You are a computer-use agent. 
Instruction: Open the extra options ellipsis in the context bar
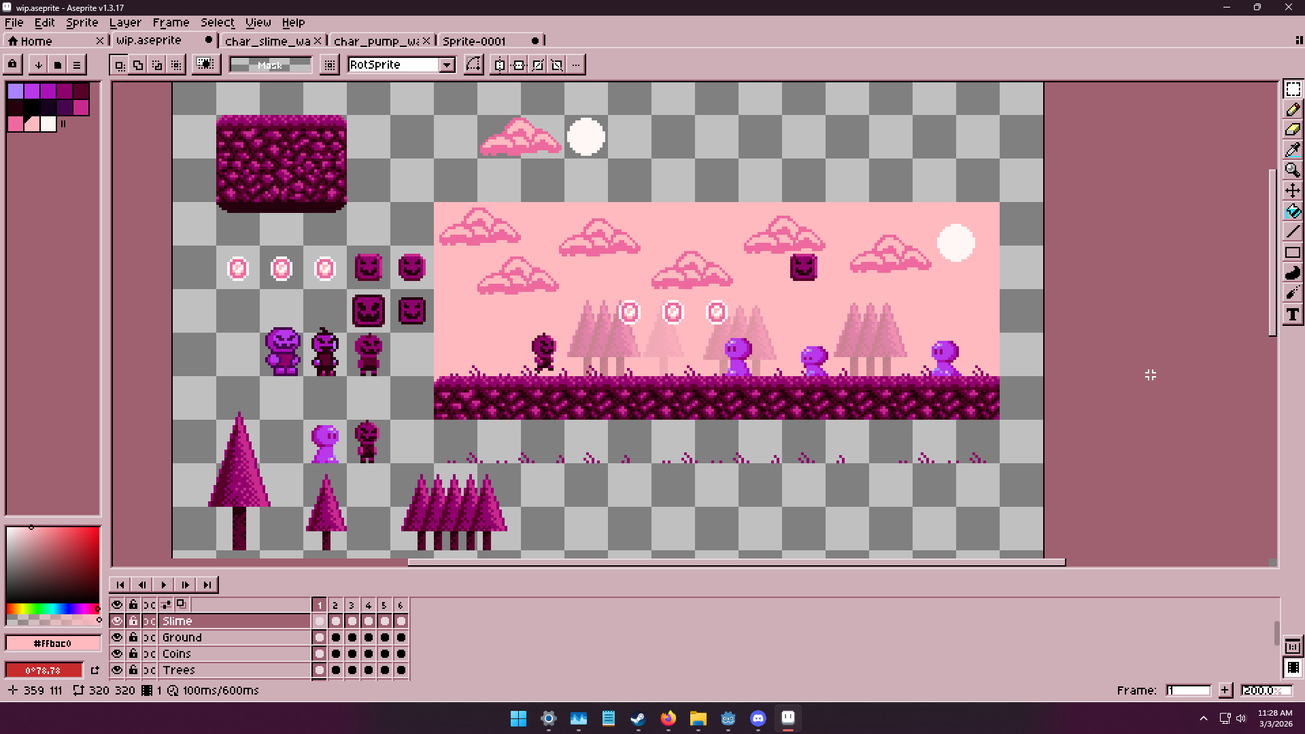pos(576,65)
